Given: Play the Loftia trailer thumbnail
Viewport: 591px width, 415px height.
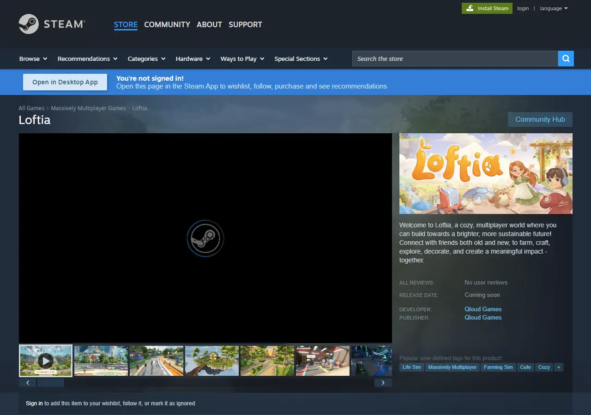Looking at the screenshot, I should (x=45, y=361).
